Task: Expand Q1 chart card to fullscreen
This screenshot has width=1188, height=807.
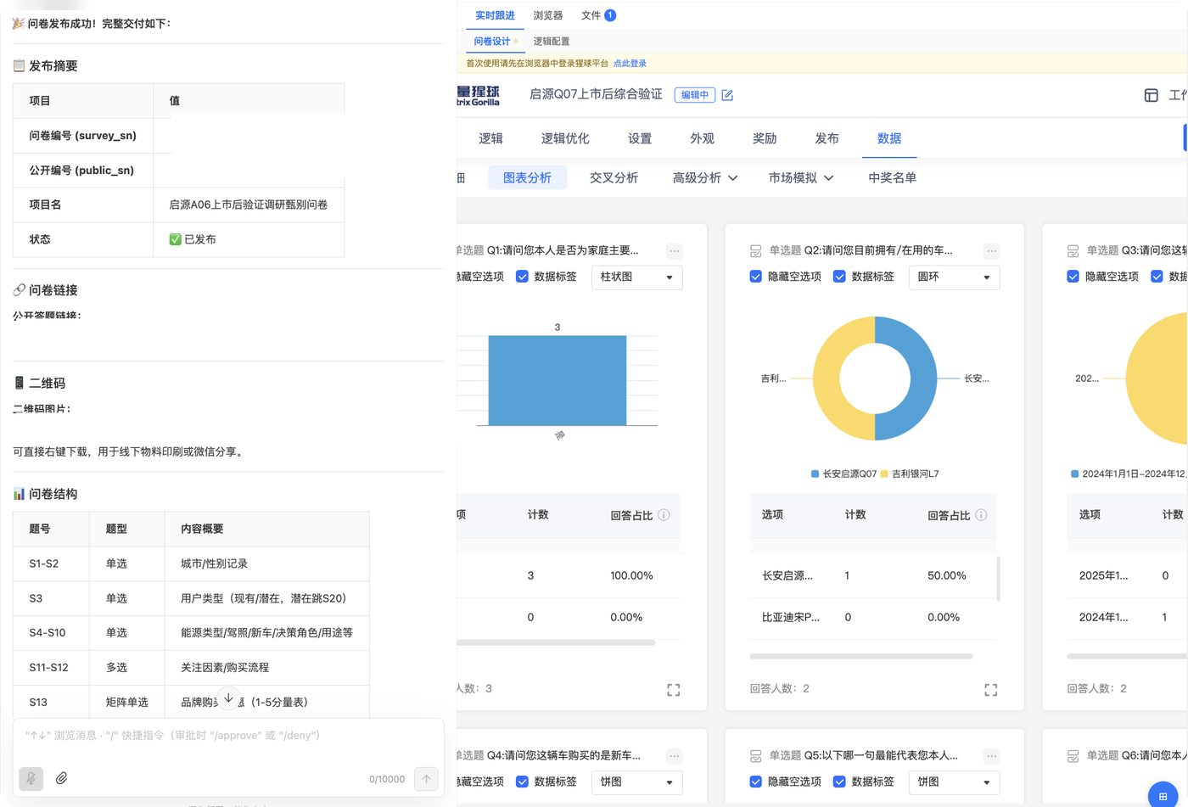Action: point(674,690)
